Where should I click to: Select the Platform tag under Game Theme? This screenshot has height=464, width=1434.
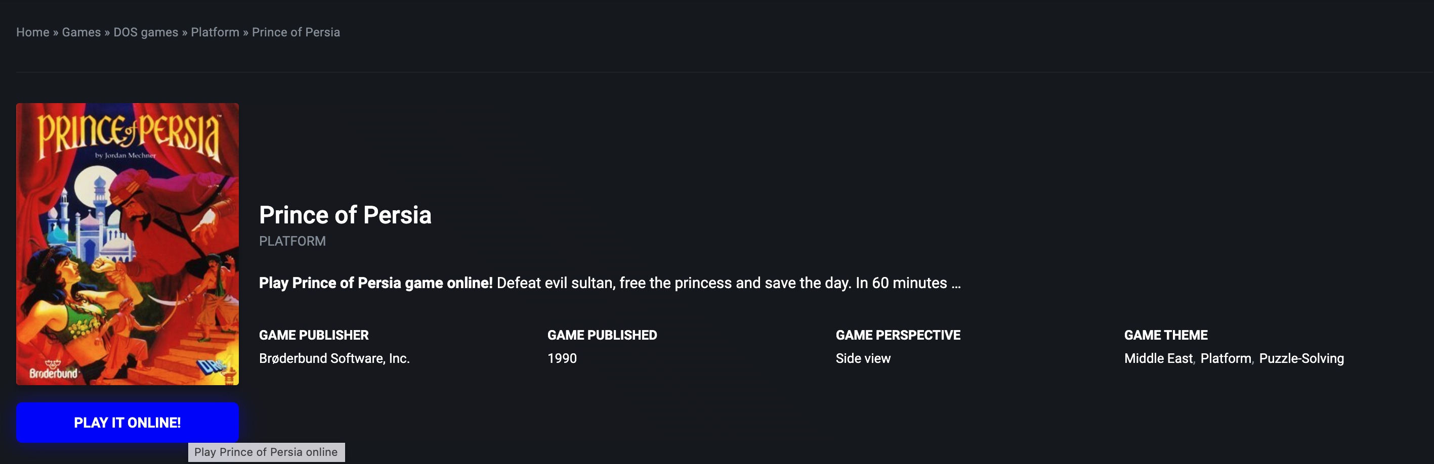(x=1225, y=358)
